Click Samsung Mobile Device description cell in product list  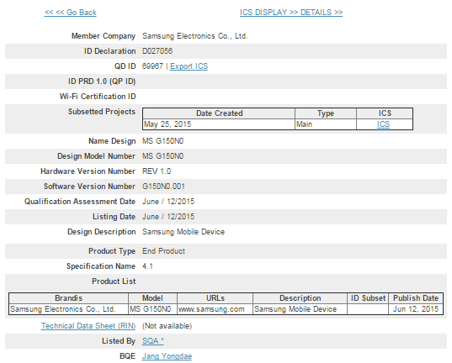pos(300,309)
